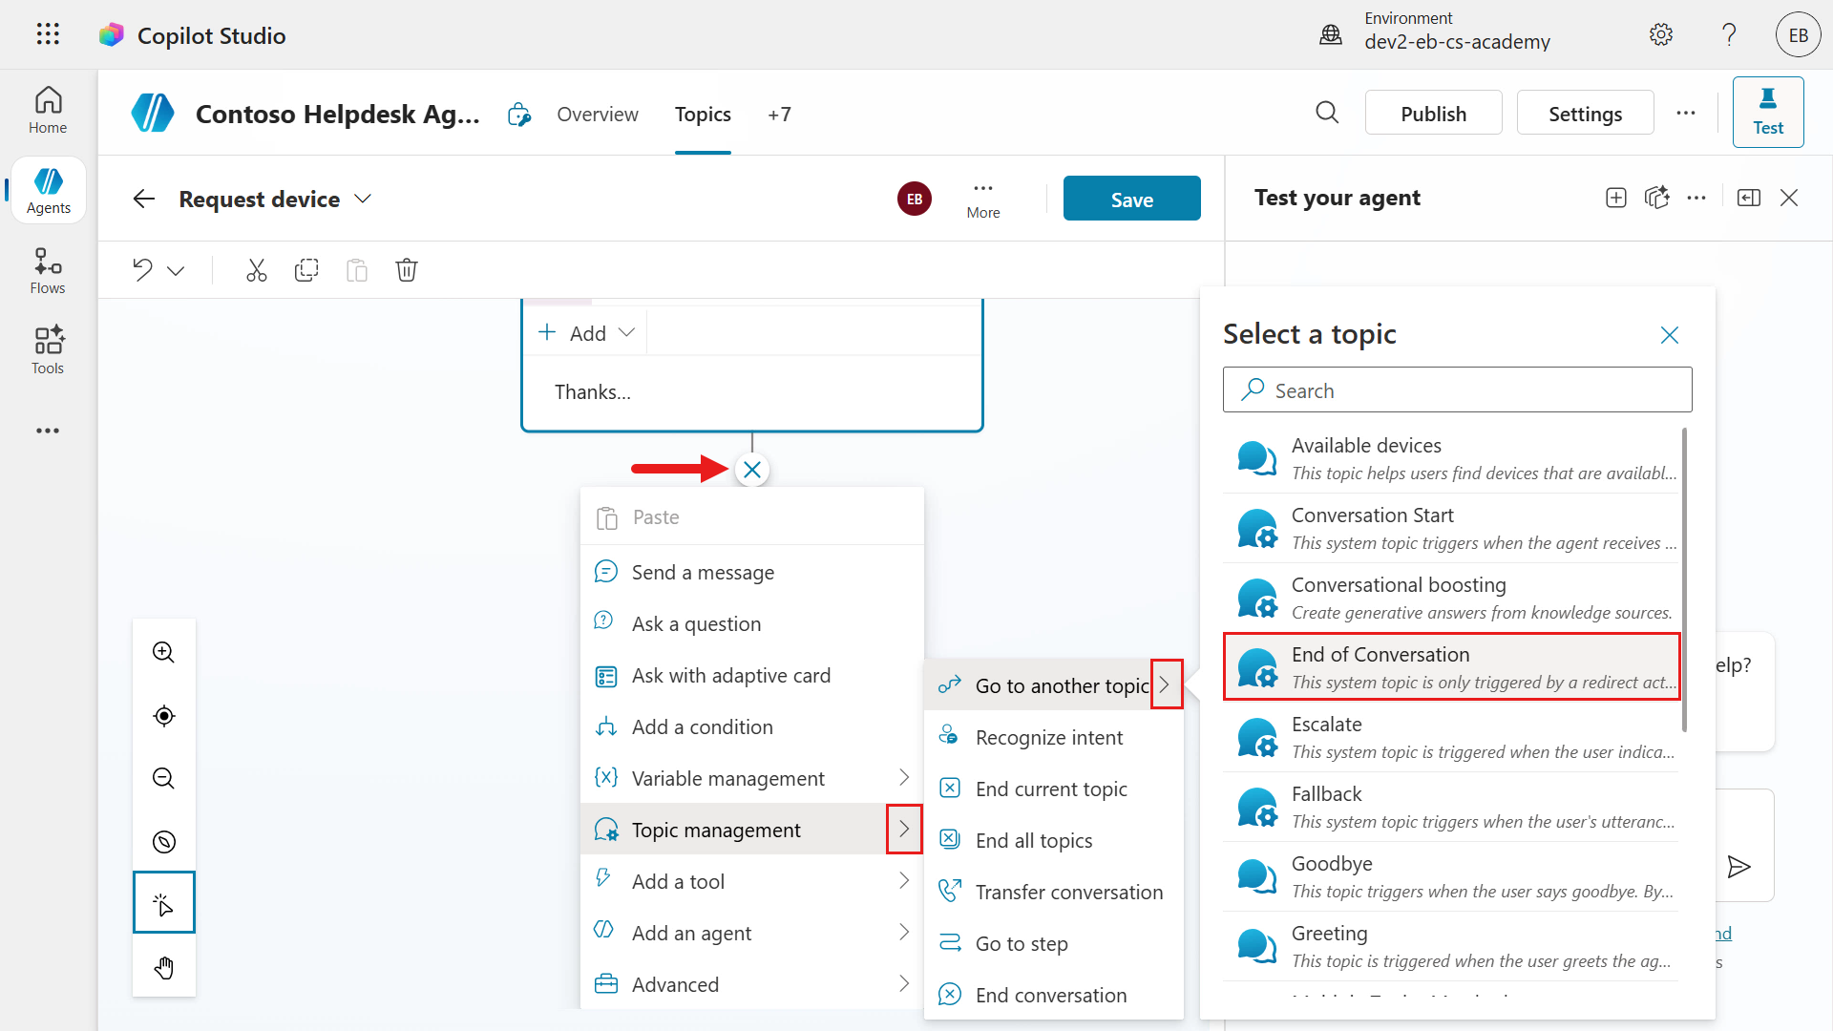This screenshot has width=1833, height=1031.
Task: Switch to the Overview tab
Action: (x=597, y=114)
